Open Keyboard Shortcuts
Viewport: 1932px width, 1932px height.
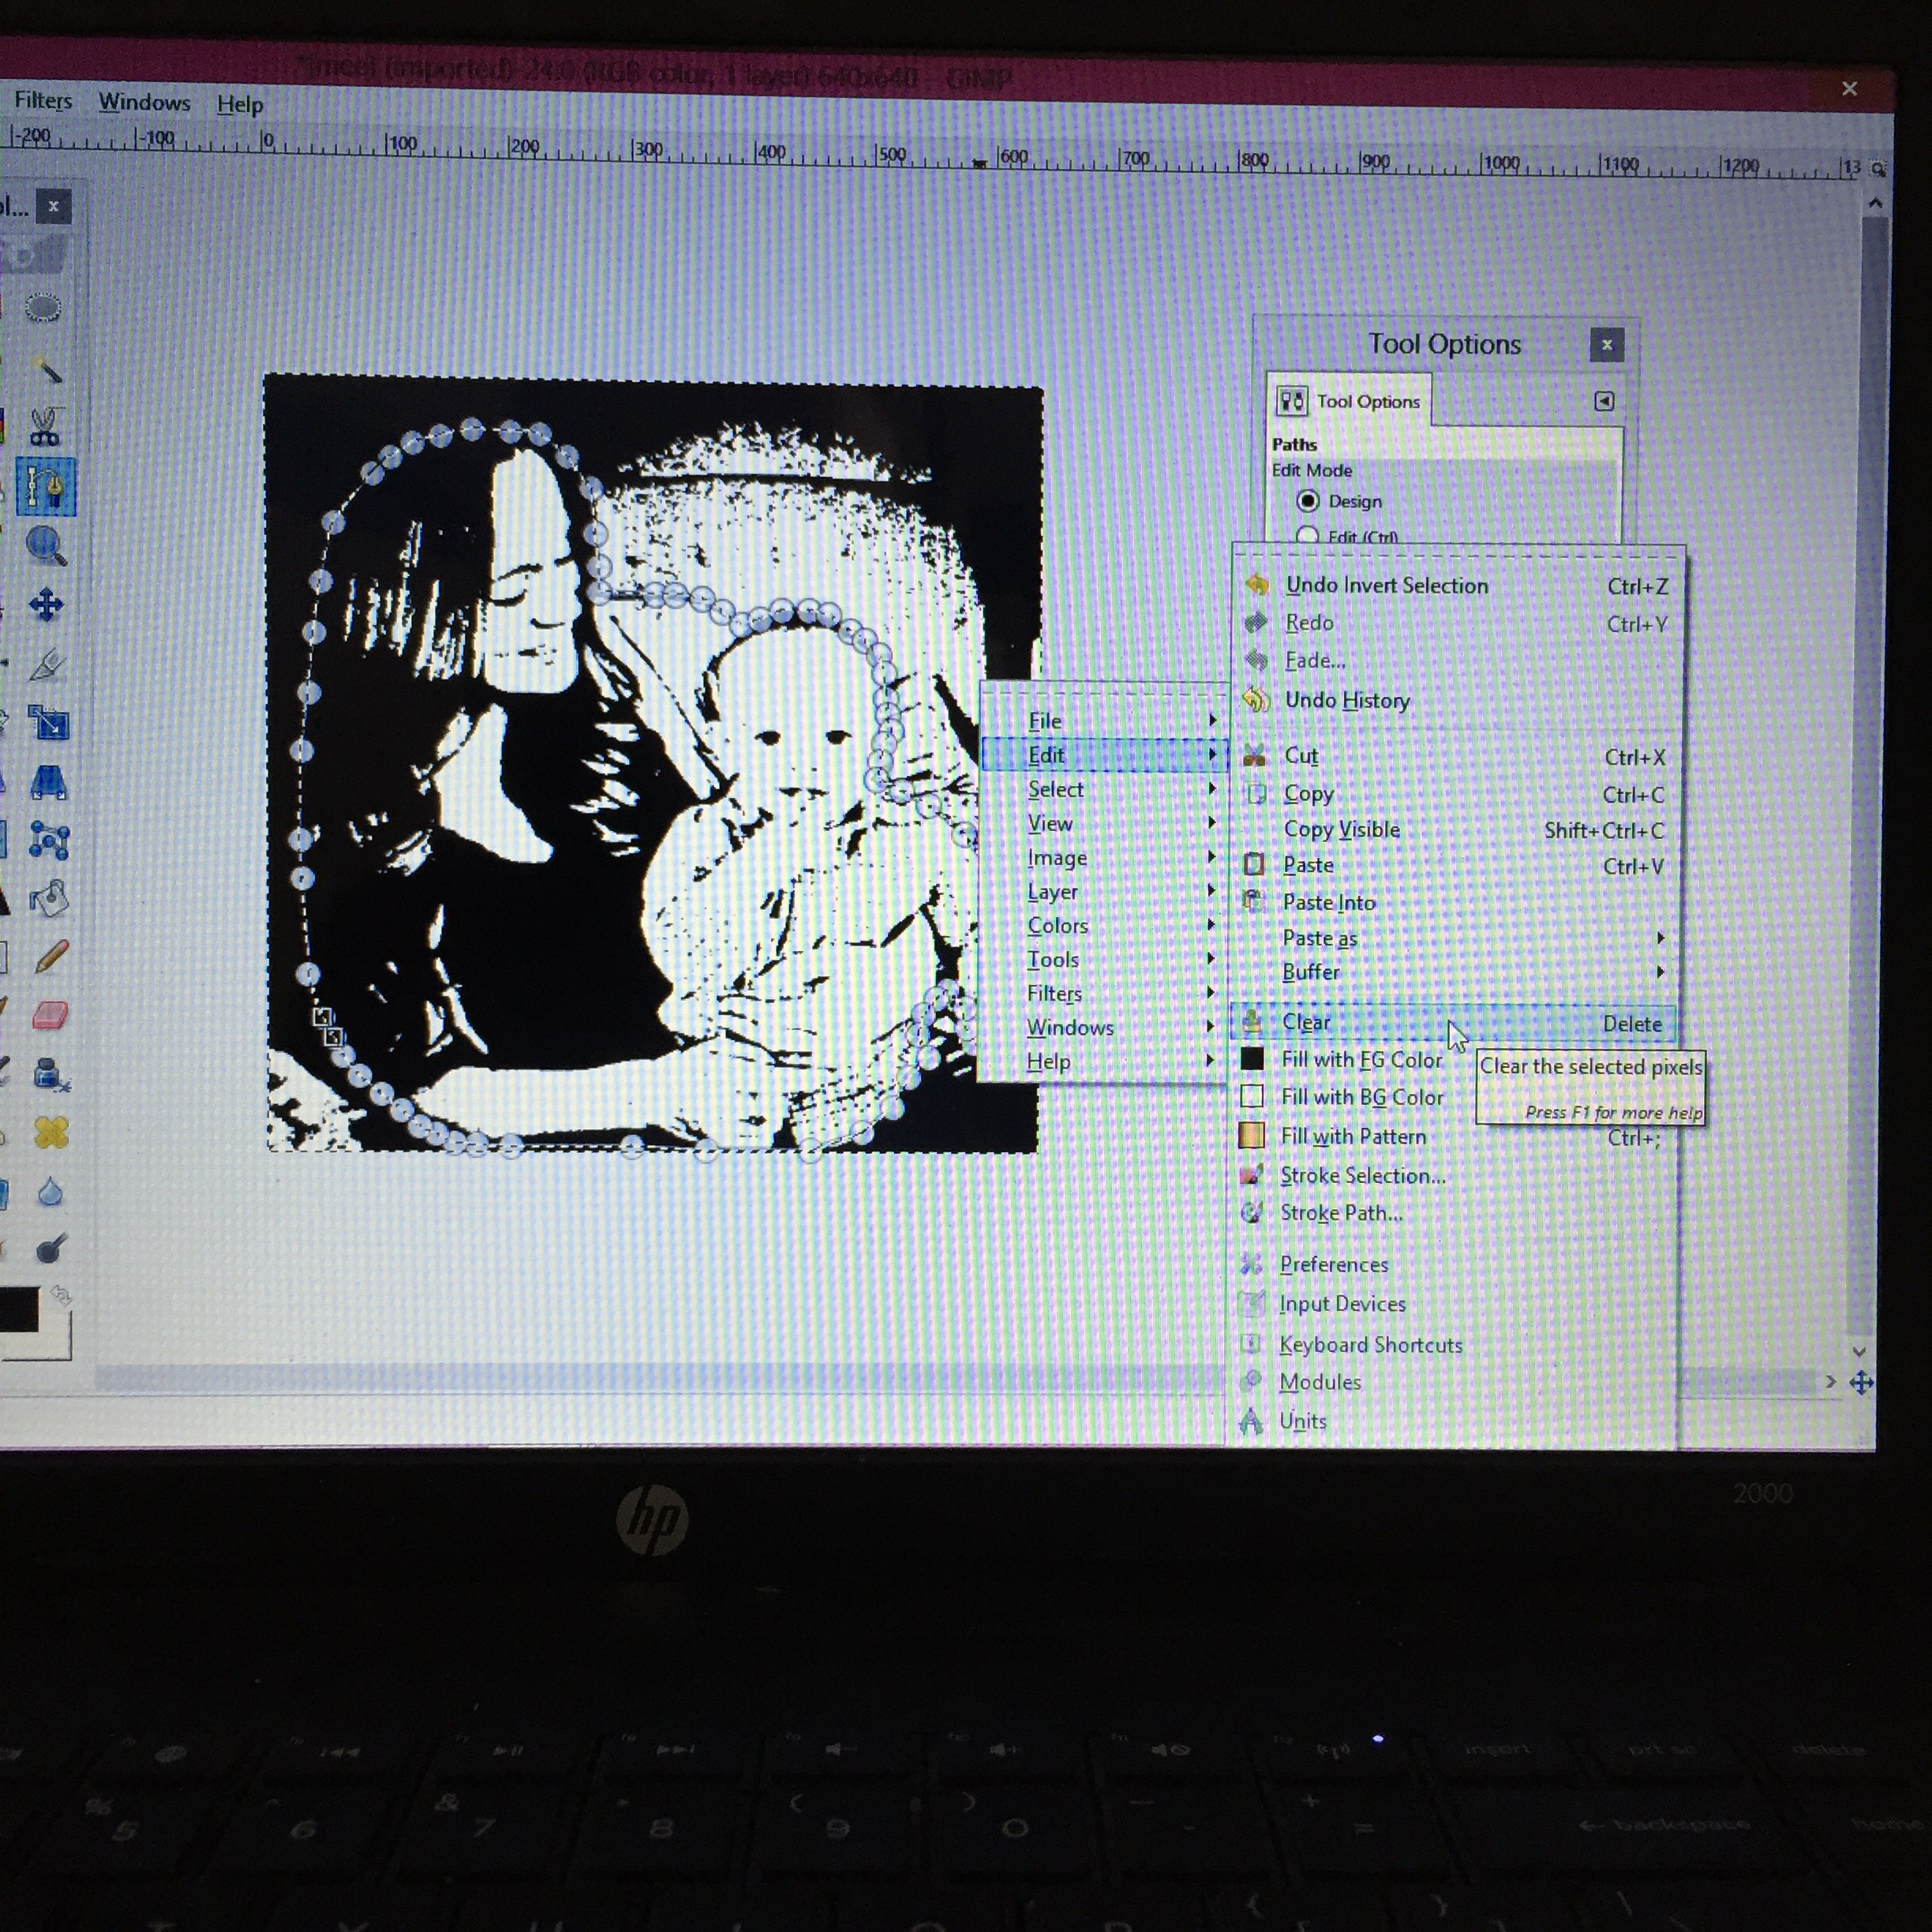[x=1453, y=1344]
